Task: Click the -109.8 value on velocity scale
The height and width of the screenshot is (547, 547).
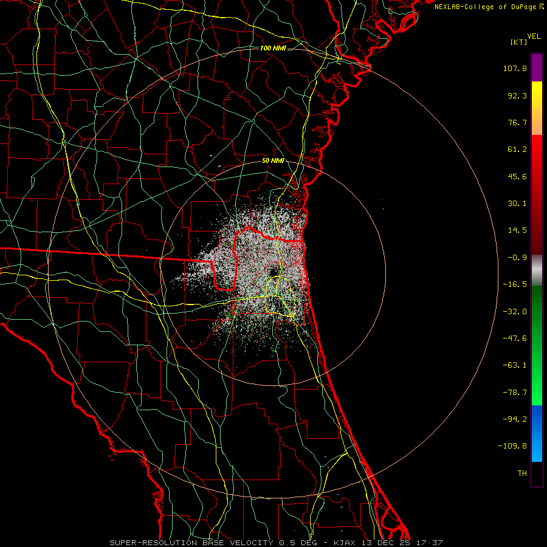Action: pos(512,446)
